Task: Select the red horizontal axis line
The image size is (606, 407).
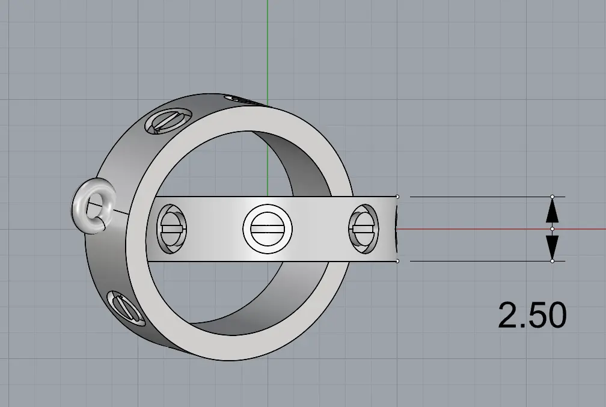Action: (x=481, y=229)
